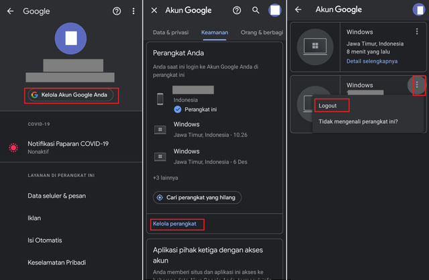429x280 pixels.
Task: Tap the red COVID-19 exposure icon
Action: [13, 147]
